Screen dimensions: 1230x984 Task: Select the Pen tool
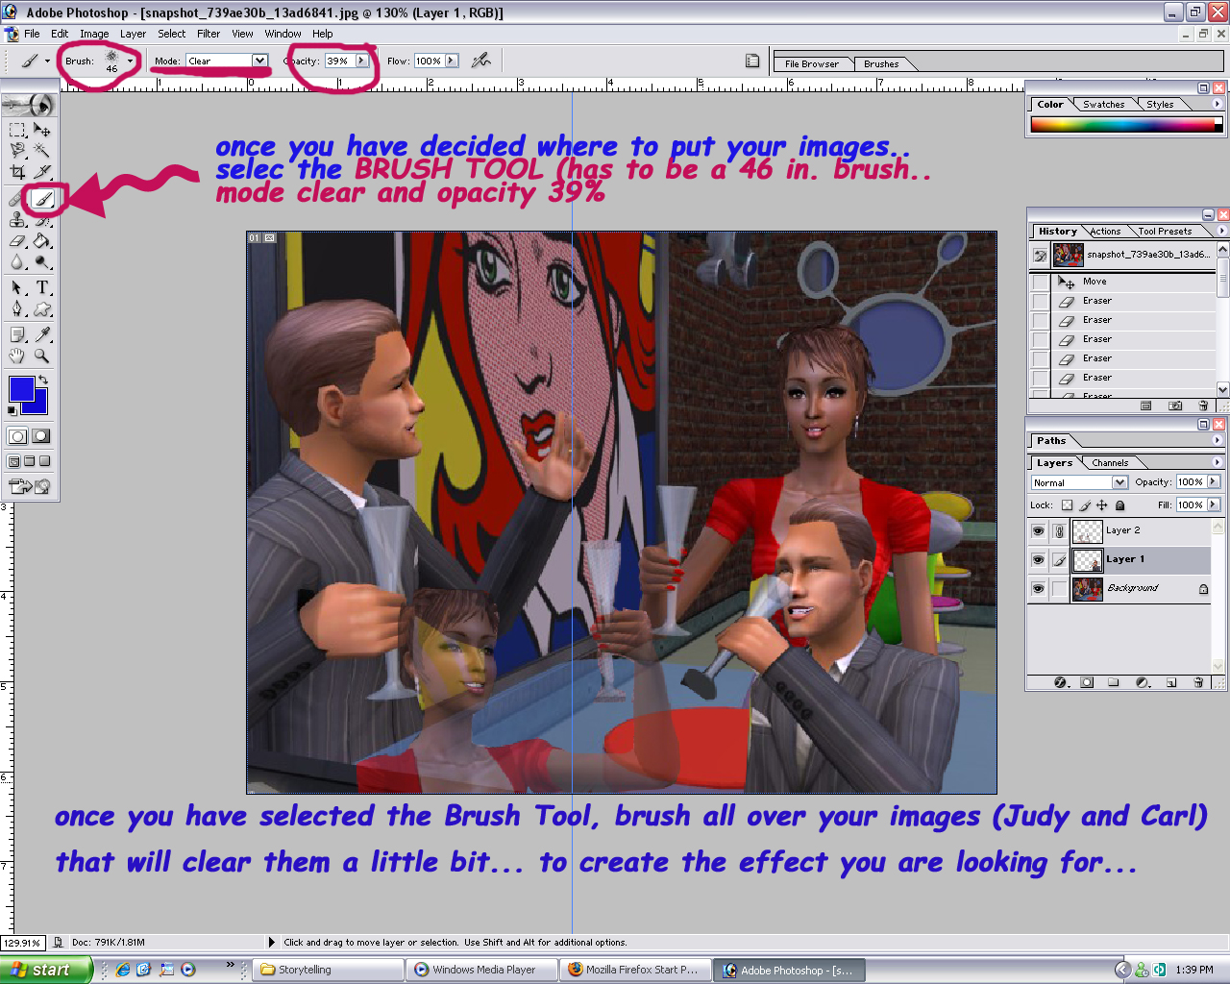click(x=18, y=309)
